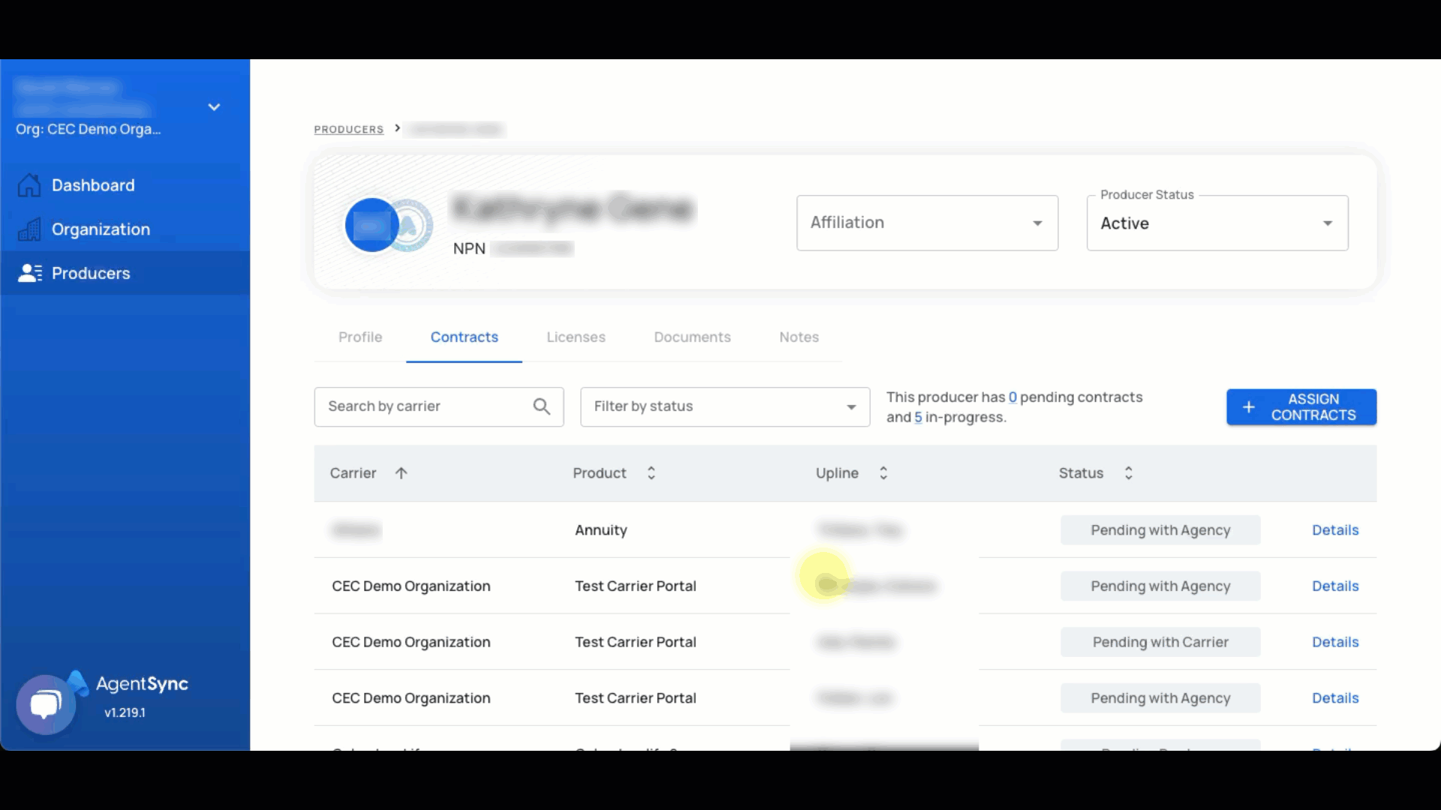Screen dimensions: 1441x810
Task: Click the Organization chart icon
Action: coord(29,229)
